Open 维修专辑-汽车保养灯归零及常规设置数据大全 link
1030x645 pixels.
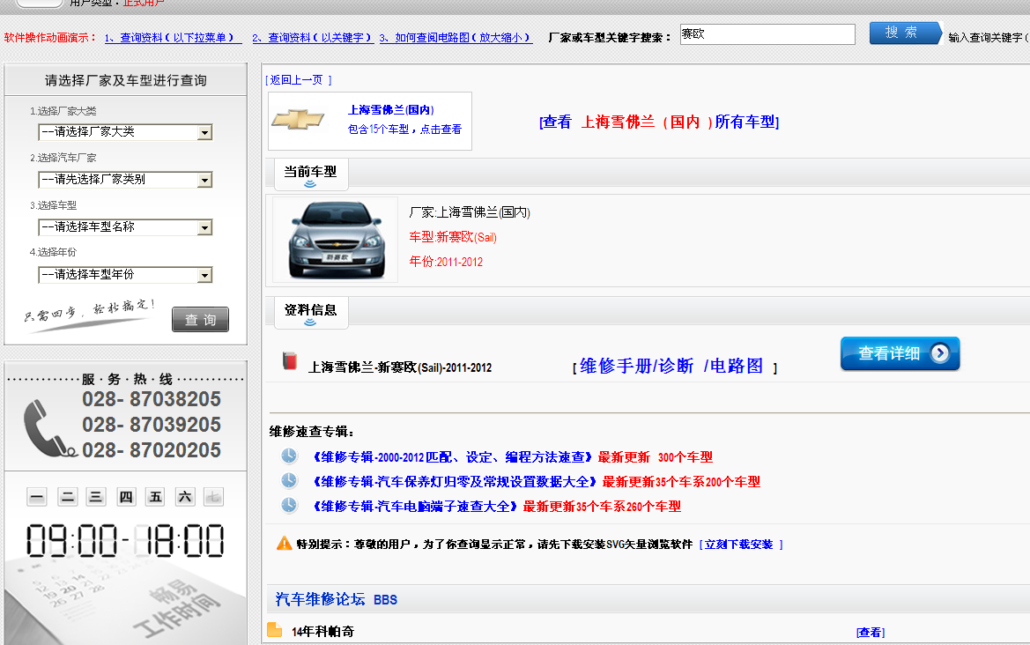point(456,482)
